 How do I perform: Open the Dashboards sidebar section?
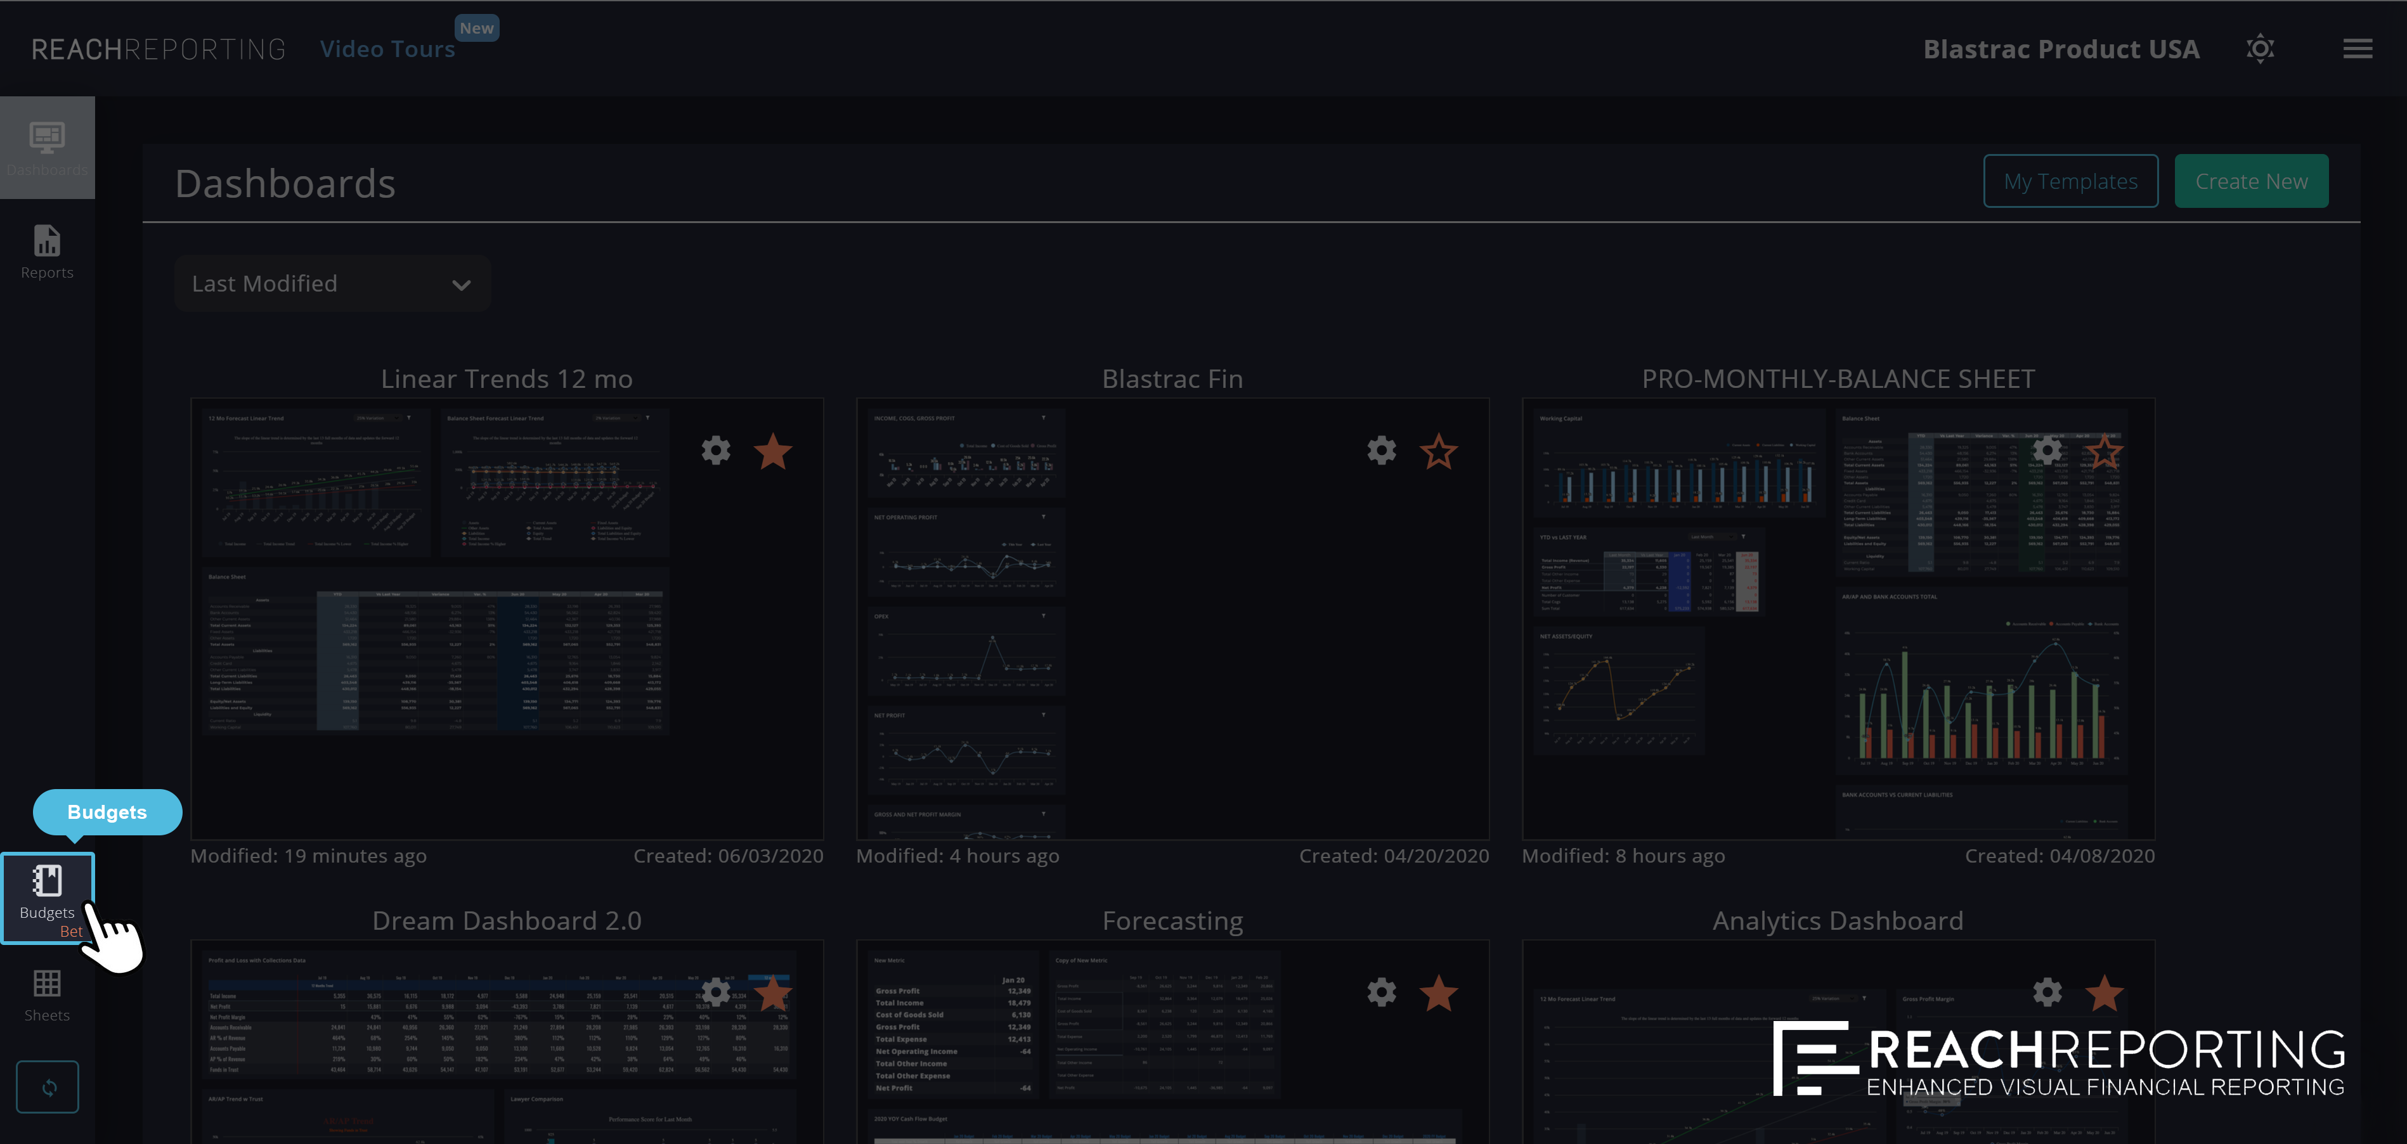pyautogui.click(x=47, y=148)
